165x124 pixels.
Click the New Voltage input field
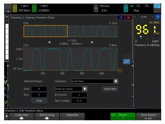click(79, 100)
